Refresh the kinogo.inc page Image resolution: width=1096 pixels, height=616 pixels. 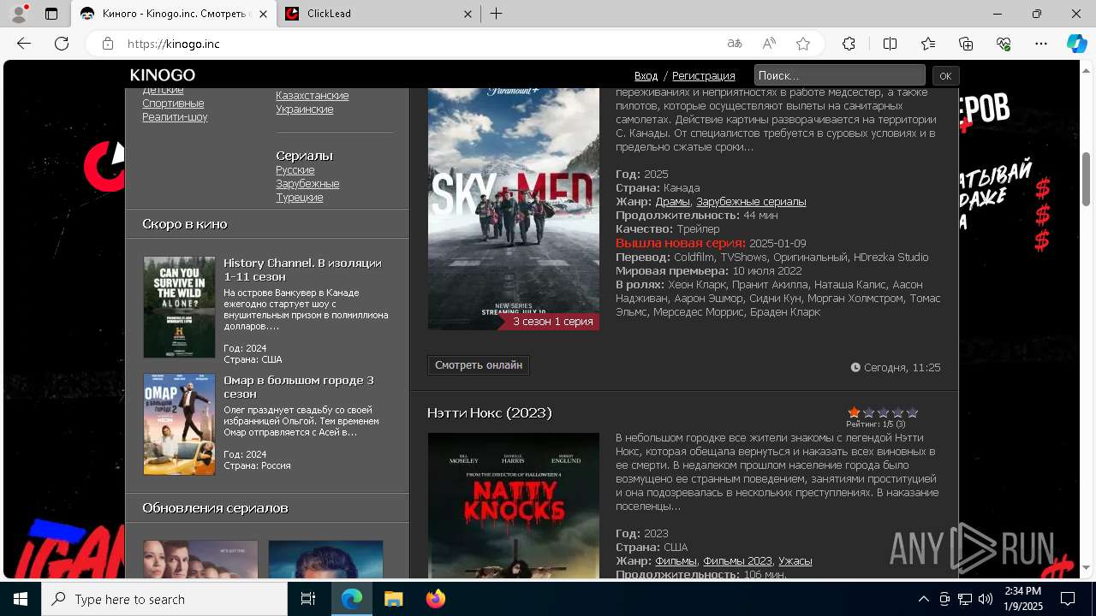coord(62,44)
